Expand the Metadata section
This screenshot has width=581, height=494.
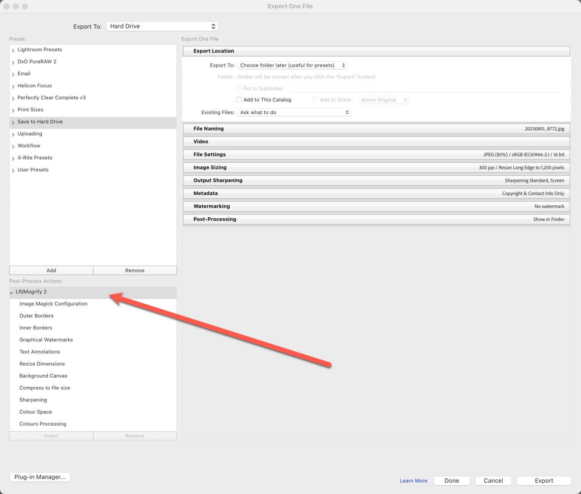click(x=205, y=193)
